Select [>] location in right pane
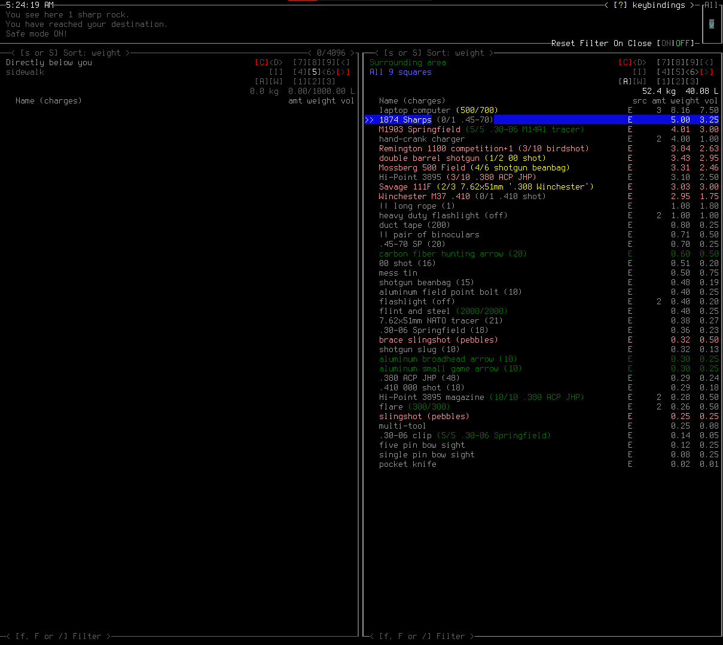This screenshot has width=723, height=645. coord(707,72)
